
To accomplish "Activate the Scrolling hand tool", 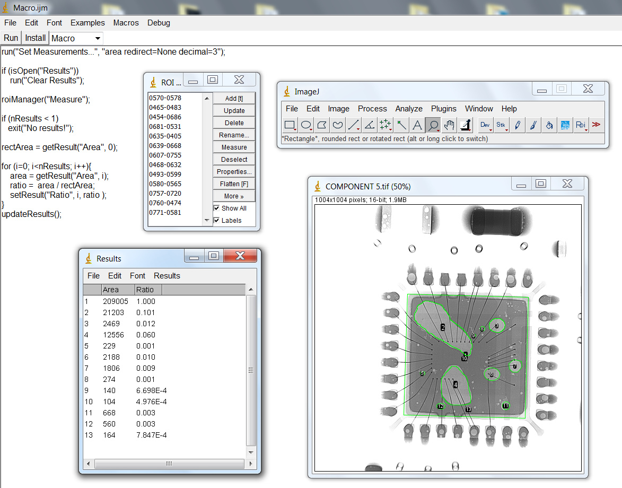I will [x=448, y=125].
